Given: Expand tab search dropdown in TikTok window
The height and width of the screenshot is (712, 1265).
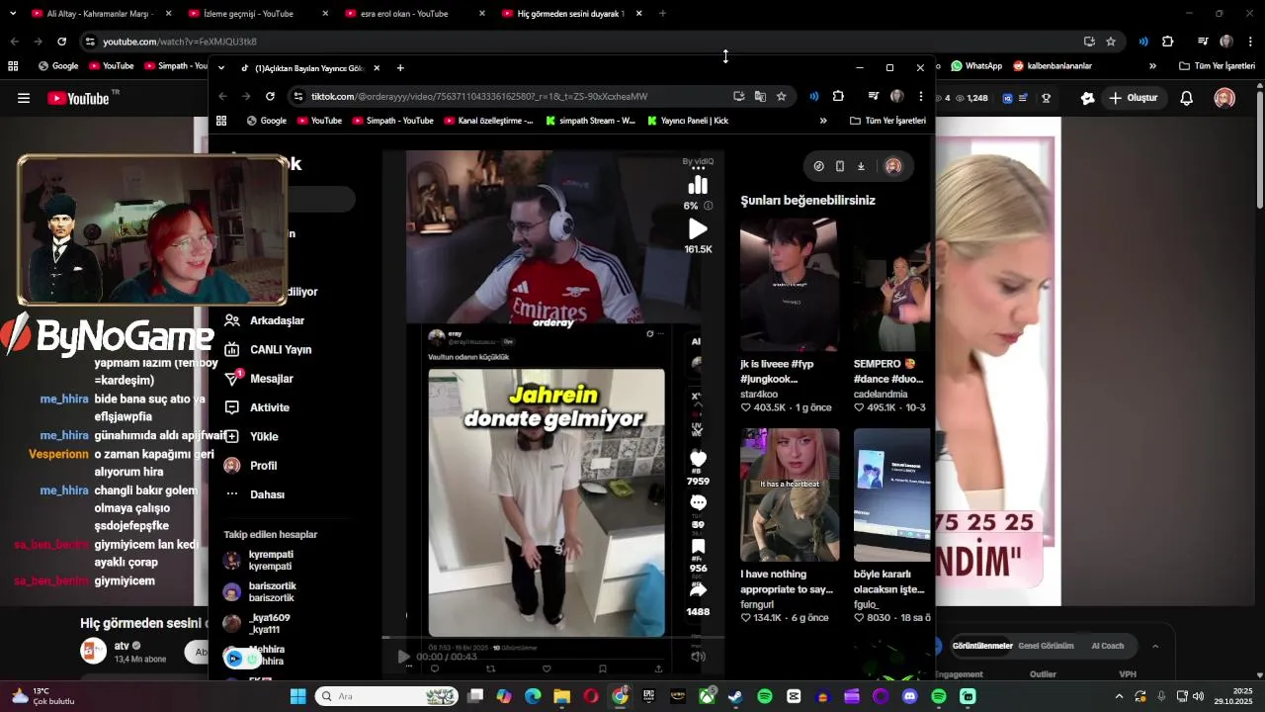Looking at the screenshot, I should tap(221, 68).
